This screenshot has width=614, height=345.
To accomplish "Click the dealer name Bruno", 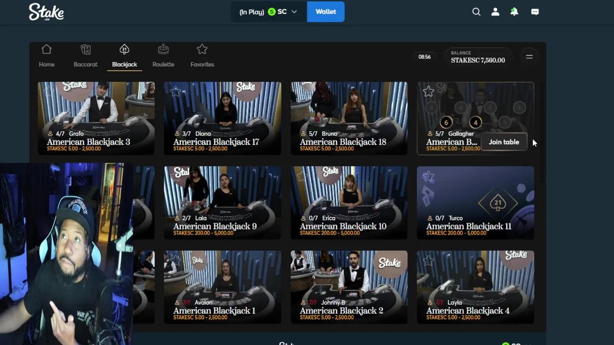I will pyautogui.click(x=330, y=134).
